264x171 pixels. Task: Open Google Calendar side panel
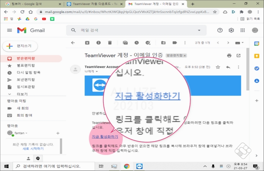(257, 44)
